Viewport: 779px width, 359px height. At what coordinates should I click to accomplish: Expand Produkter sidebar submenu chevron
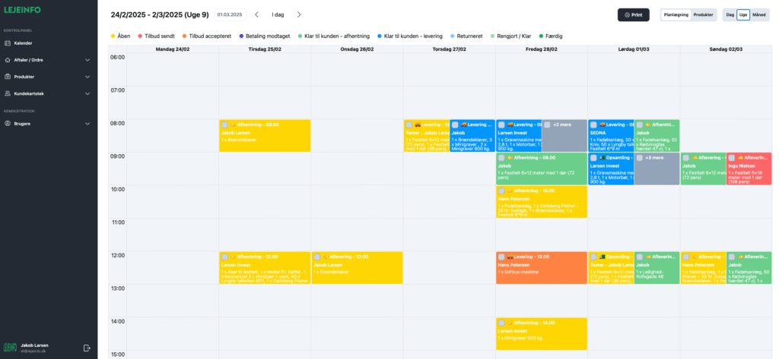pos(87,77)
